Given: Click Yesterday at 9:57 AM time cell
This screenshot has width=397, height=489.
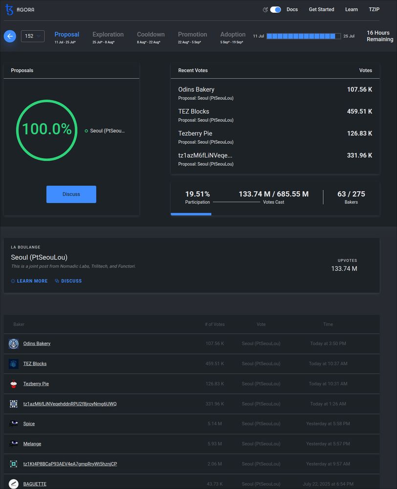Looking at the screenshot, I should click(328, 464).
